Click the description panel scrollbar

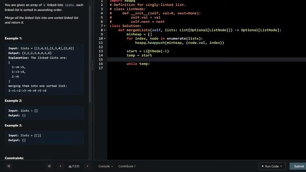click(90, 54)
